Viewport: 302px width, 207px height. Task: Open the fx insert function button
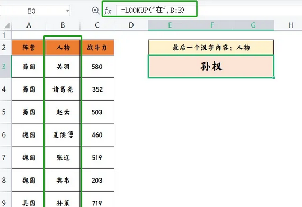[108, 11]
